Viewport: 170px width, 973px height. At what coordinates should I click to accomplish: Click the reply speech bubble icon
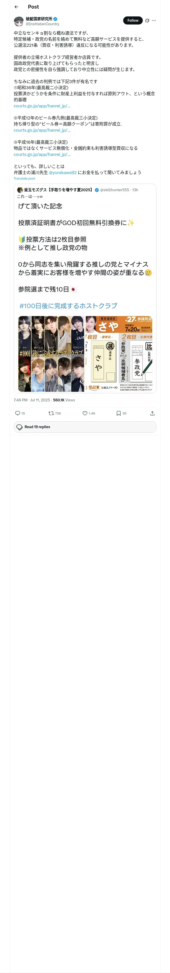click(18, 413)
